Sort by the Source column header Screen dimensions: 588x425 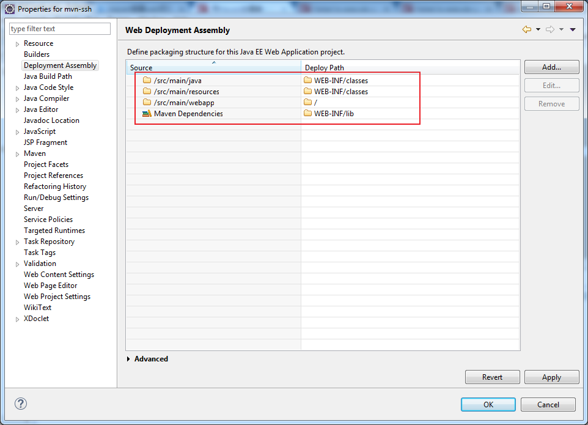(214, 67)
